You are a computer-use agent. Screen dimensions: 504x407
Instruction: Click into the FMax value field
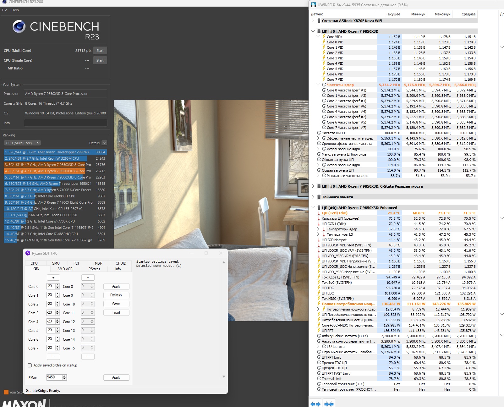coord(54,377)
